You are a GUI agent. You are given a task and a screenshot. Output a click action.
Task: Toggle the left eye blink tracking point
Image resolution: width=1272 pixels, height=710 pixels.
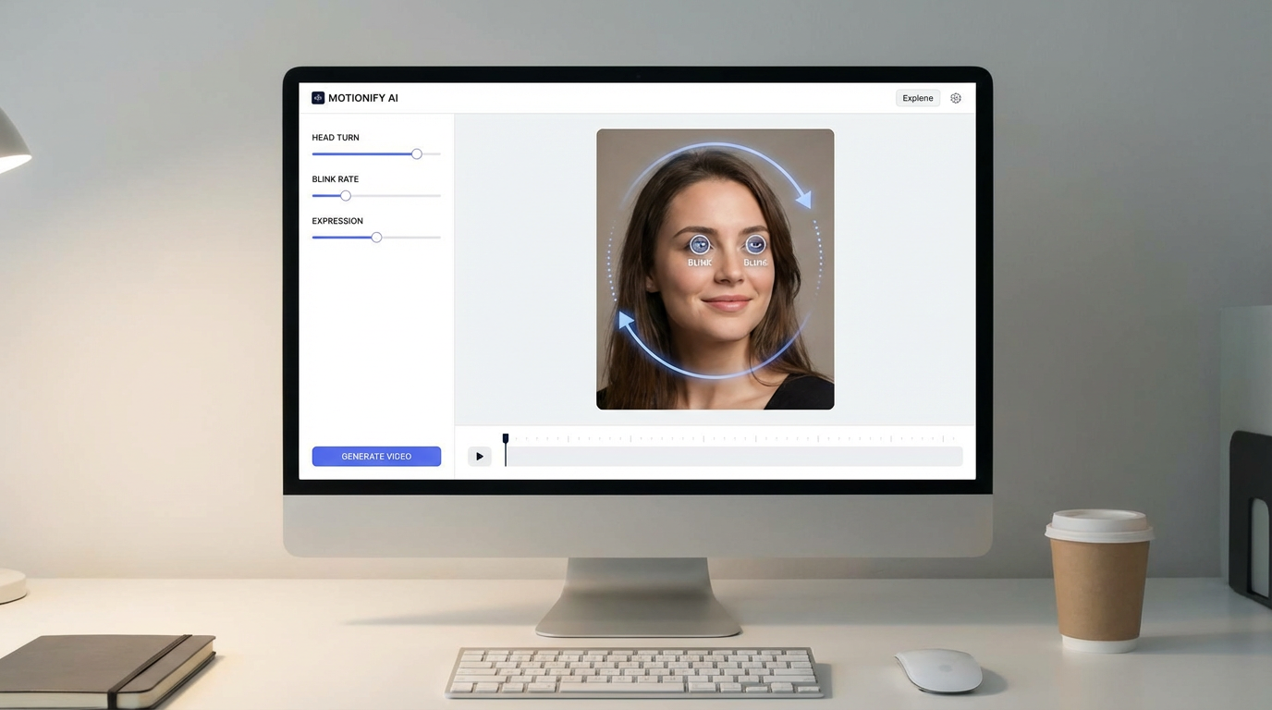(699, 244)
